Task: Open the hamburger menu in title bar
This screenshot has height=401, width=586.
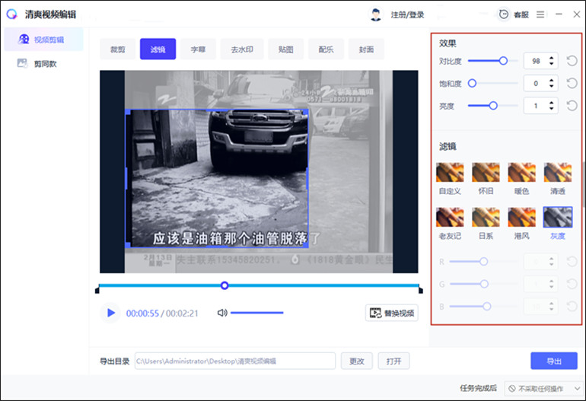Action: click(x=540, y=14)
